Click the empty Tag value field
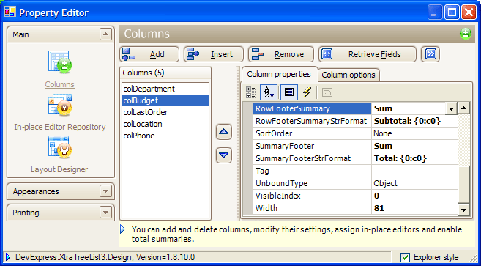This screenshot has width=481, height=266. coord(414,171)
